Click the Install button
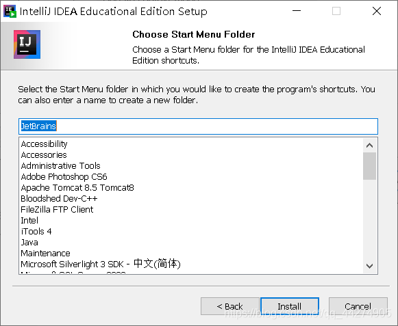This screenshot has height=326, width=398. tap(290, 306)
